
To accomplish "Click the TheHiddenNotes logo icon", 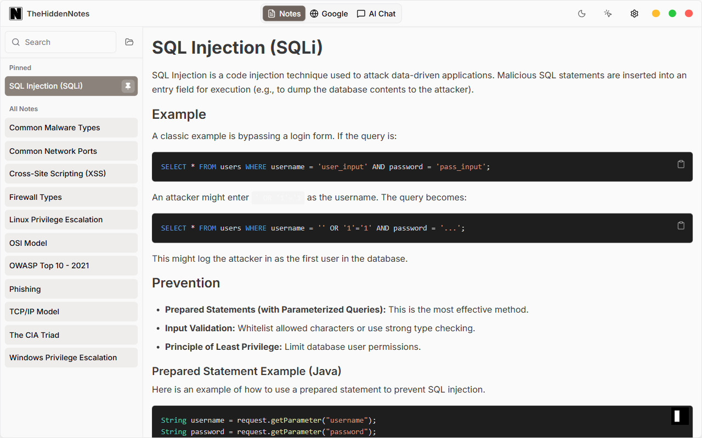I will point(16,14).
